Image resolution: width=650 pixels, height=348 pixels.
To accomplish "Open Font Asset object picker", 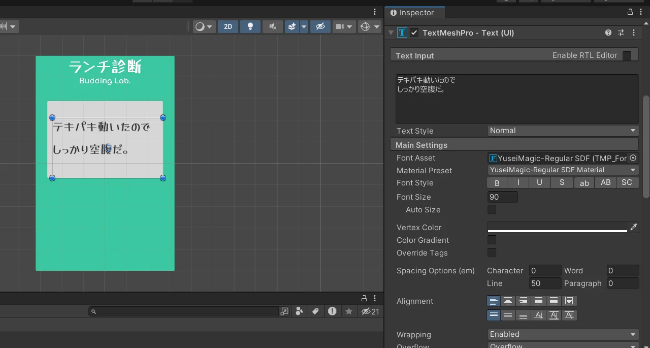I will click(633, 158).
